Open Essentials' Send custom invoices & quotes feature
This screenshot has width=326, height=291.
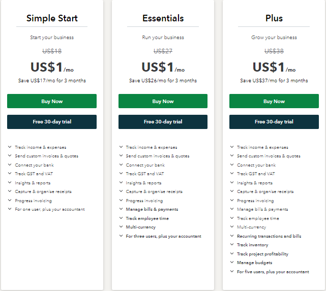point(158,156)
